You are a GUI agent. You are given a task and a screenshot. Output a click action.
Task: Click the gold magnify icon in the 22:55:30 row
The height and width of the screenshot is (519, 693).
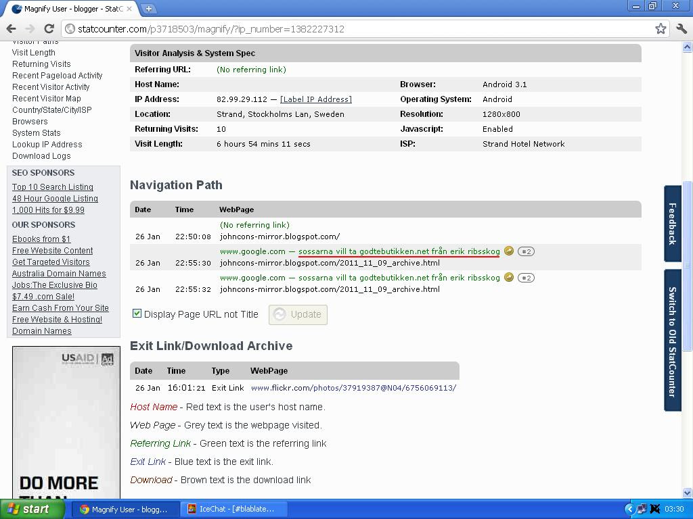click(x=509, y=251)
